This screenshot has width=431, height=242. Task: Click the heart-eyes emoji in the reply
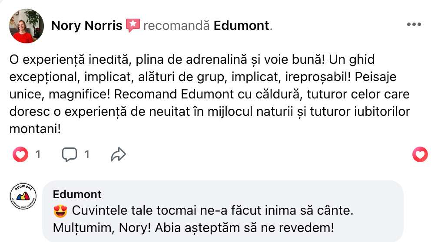click(60, 211)
